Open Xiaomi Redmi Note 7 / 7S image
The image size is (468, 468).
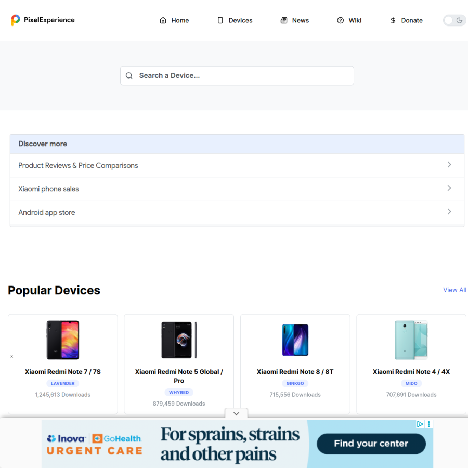pos(63,340)
